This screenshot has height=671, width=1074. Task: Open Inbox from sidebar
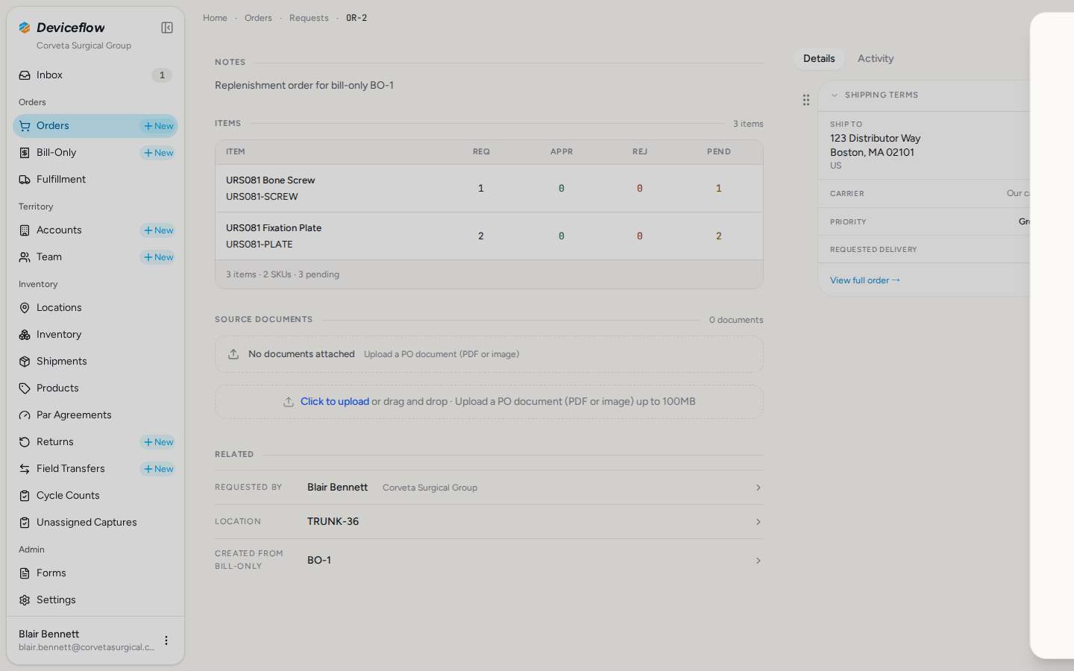tap(95, 75)
